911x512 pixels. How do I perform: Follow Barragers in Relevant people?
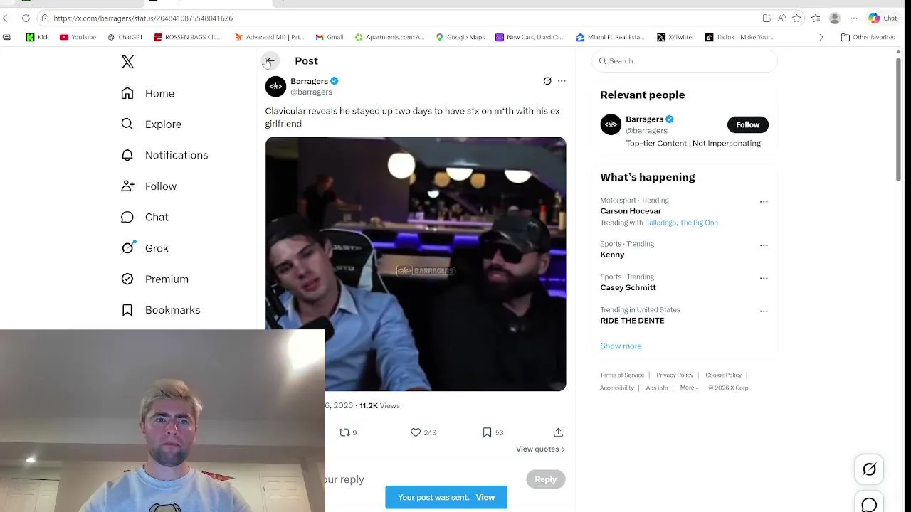point(747,124)
